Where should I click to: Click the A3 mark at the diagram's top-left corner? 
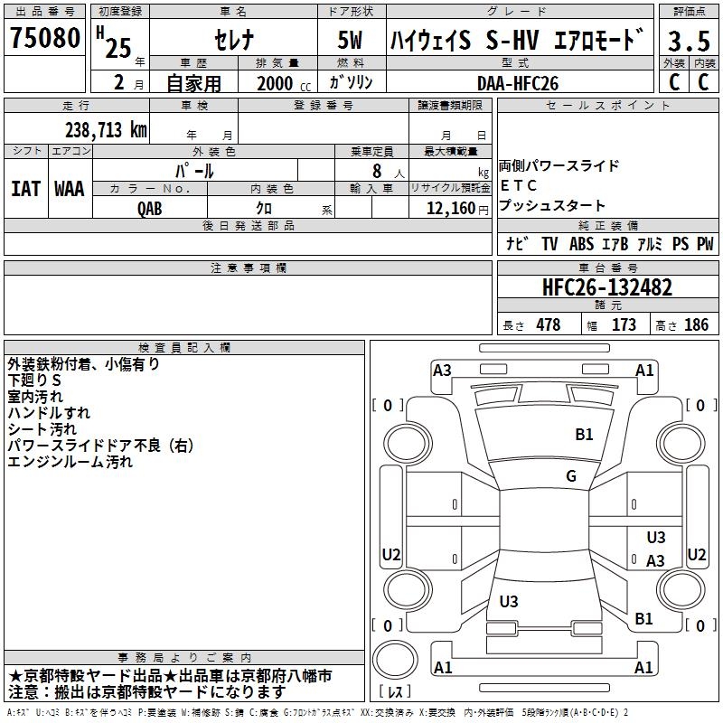(x=442, y=371)
